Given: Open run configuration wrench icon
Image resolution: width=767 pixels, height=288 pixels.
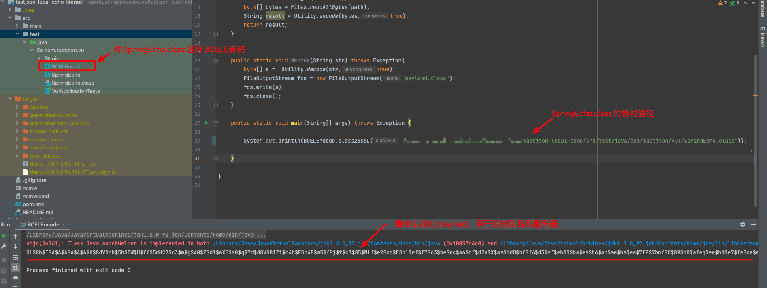Looking at the screenshot, I should pyautogui.click(x=4, y=246).
